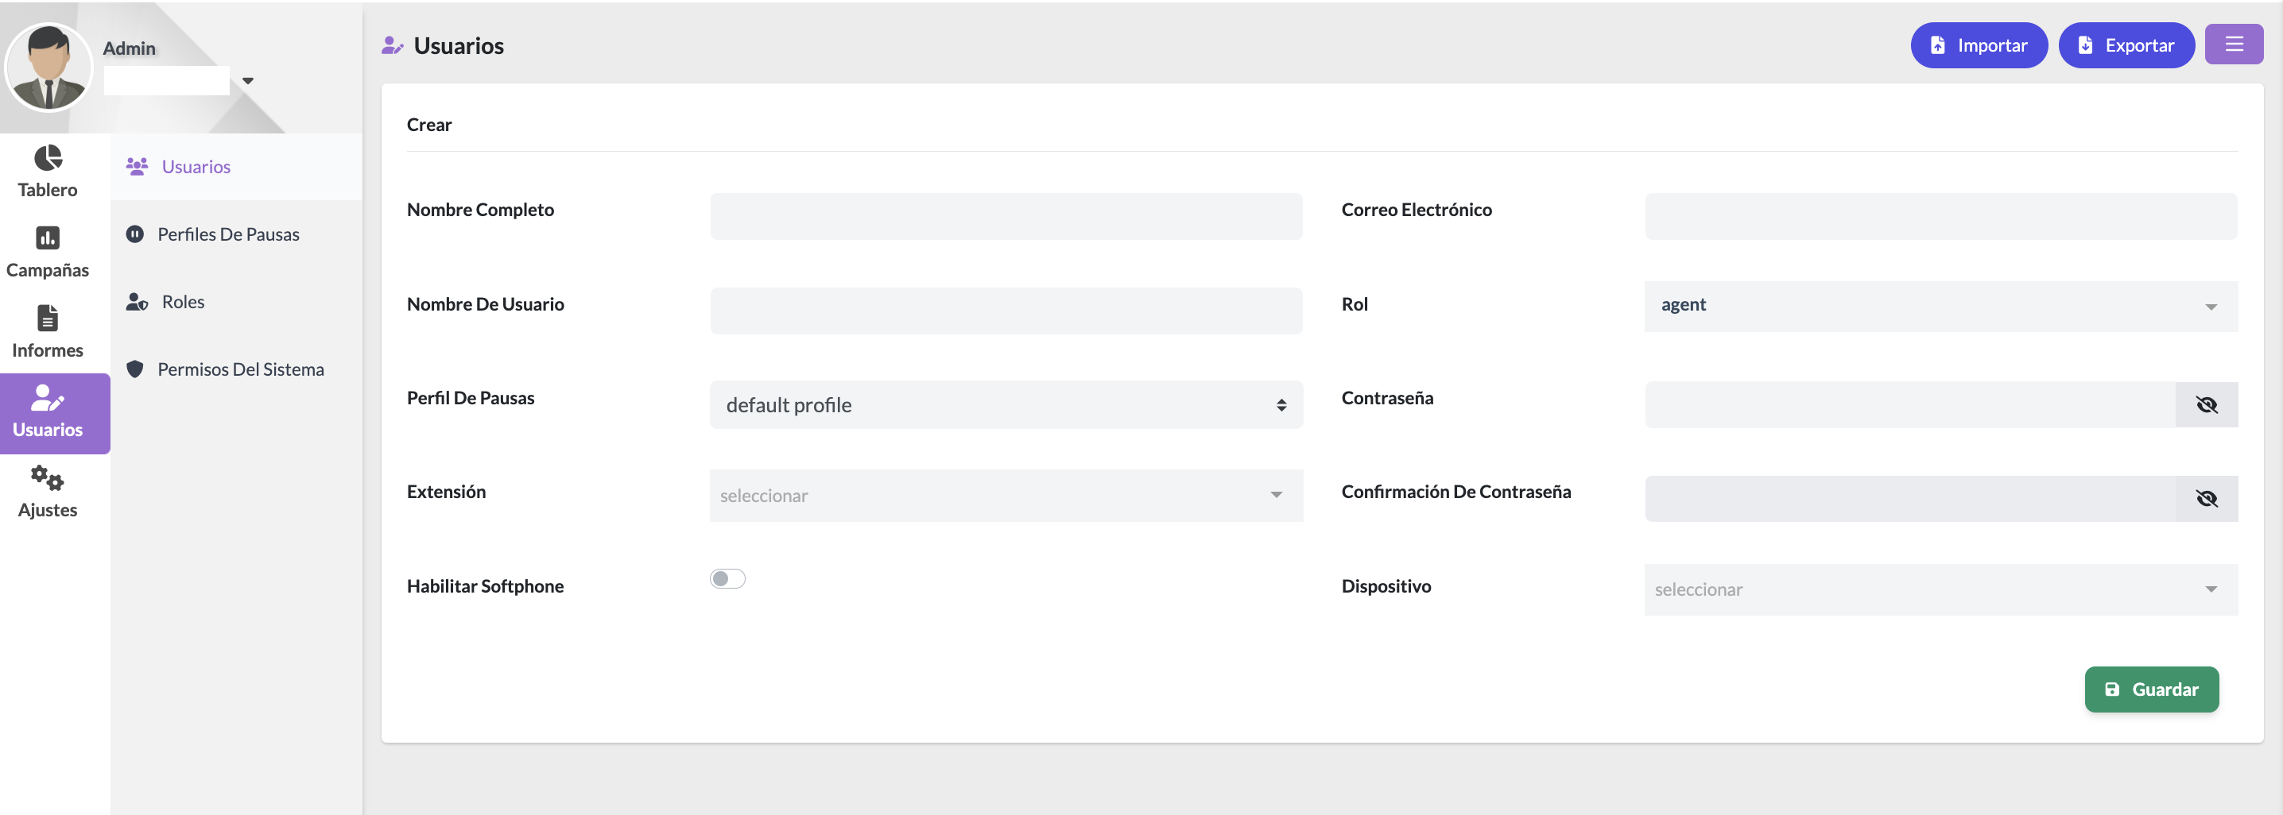Select the Usuarios sidebar icon
Image resolution: width=2283 pixels, height=815 pixels.
[x=48, y=399]
